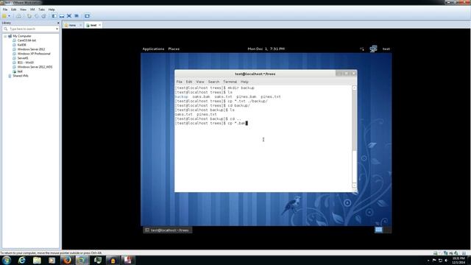Click the 'cp *.txt ./backup/' command line

[221, 102]
